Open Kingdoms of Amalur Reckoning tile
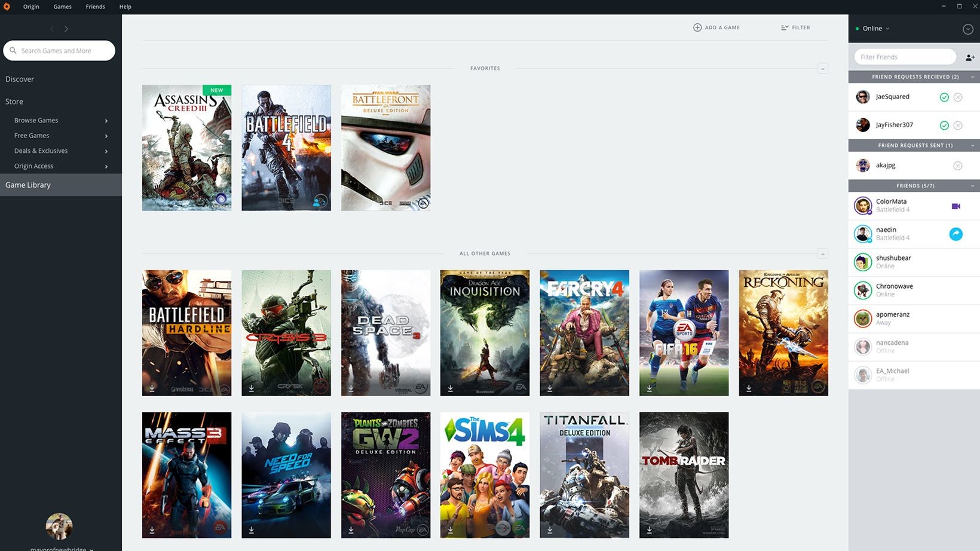Viewport: 980px width, 551px height. [783, 333]
